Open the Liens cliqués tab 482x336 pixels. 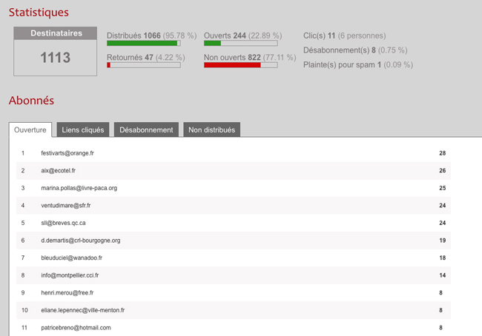point(83,130)
